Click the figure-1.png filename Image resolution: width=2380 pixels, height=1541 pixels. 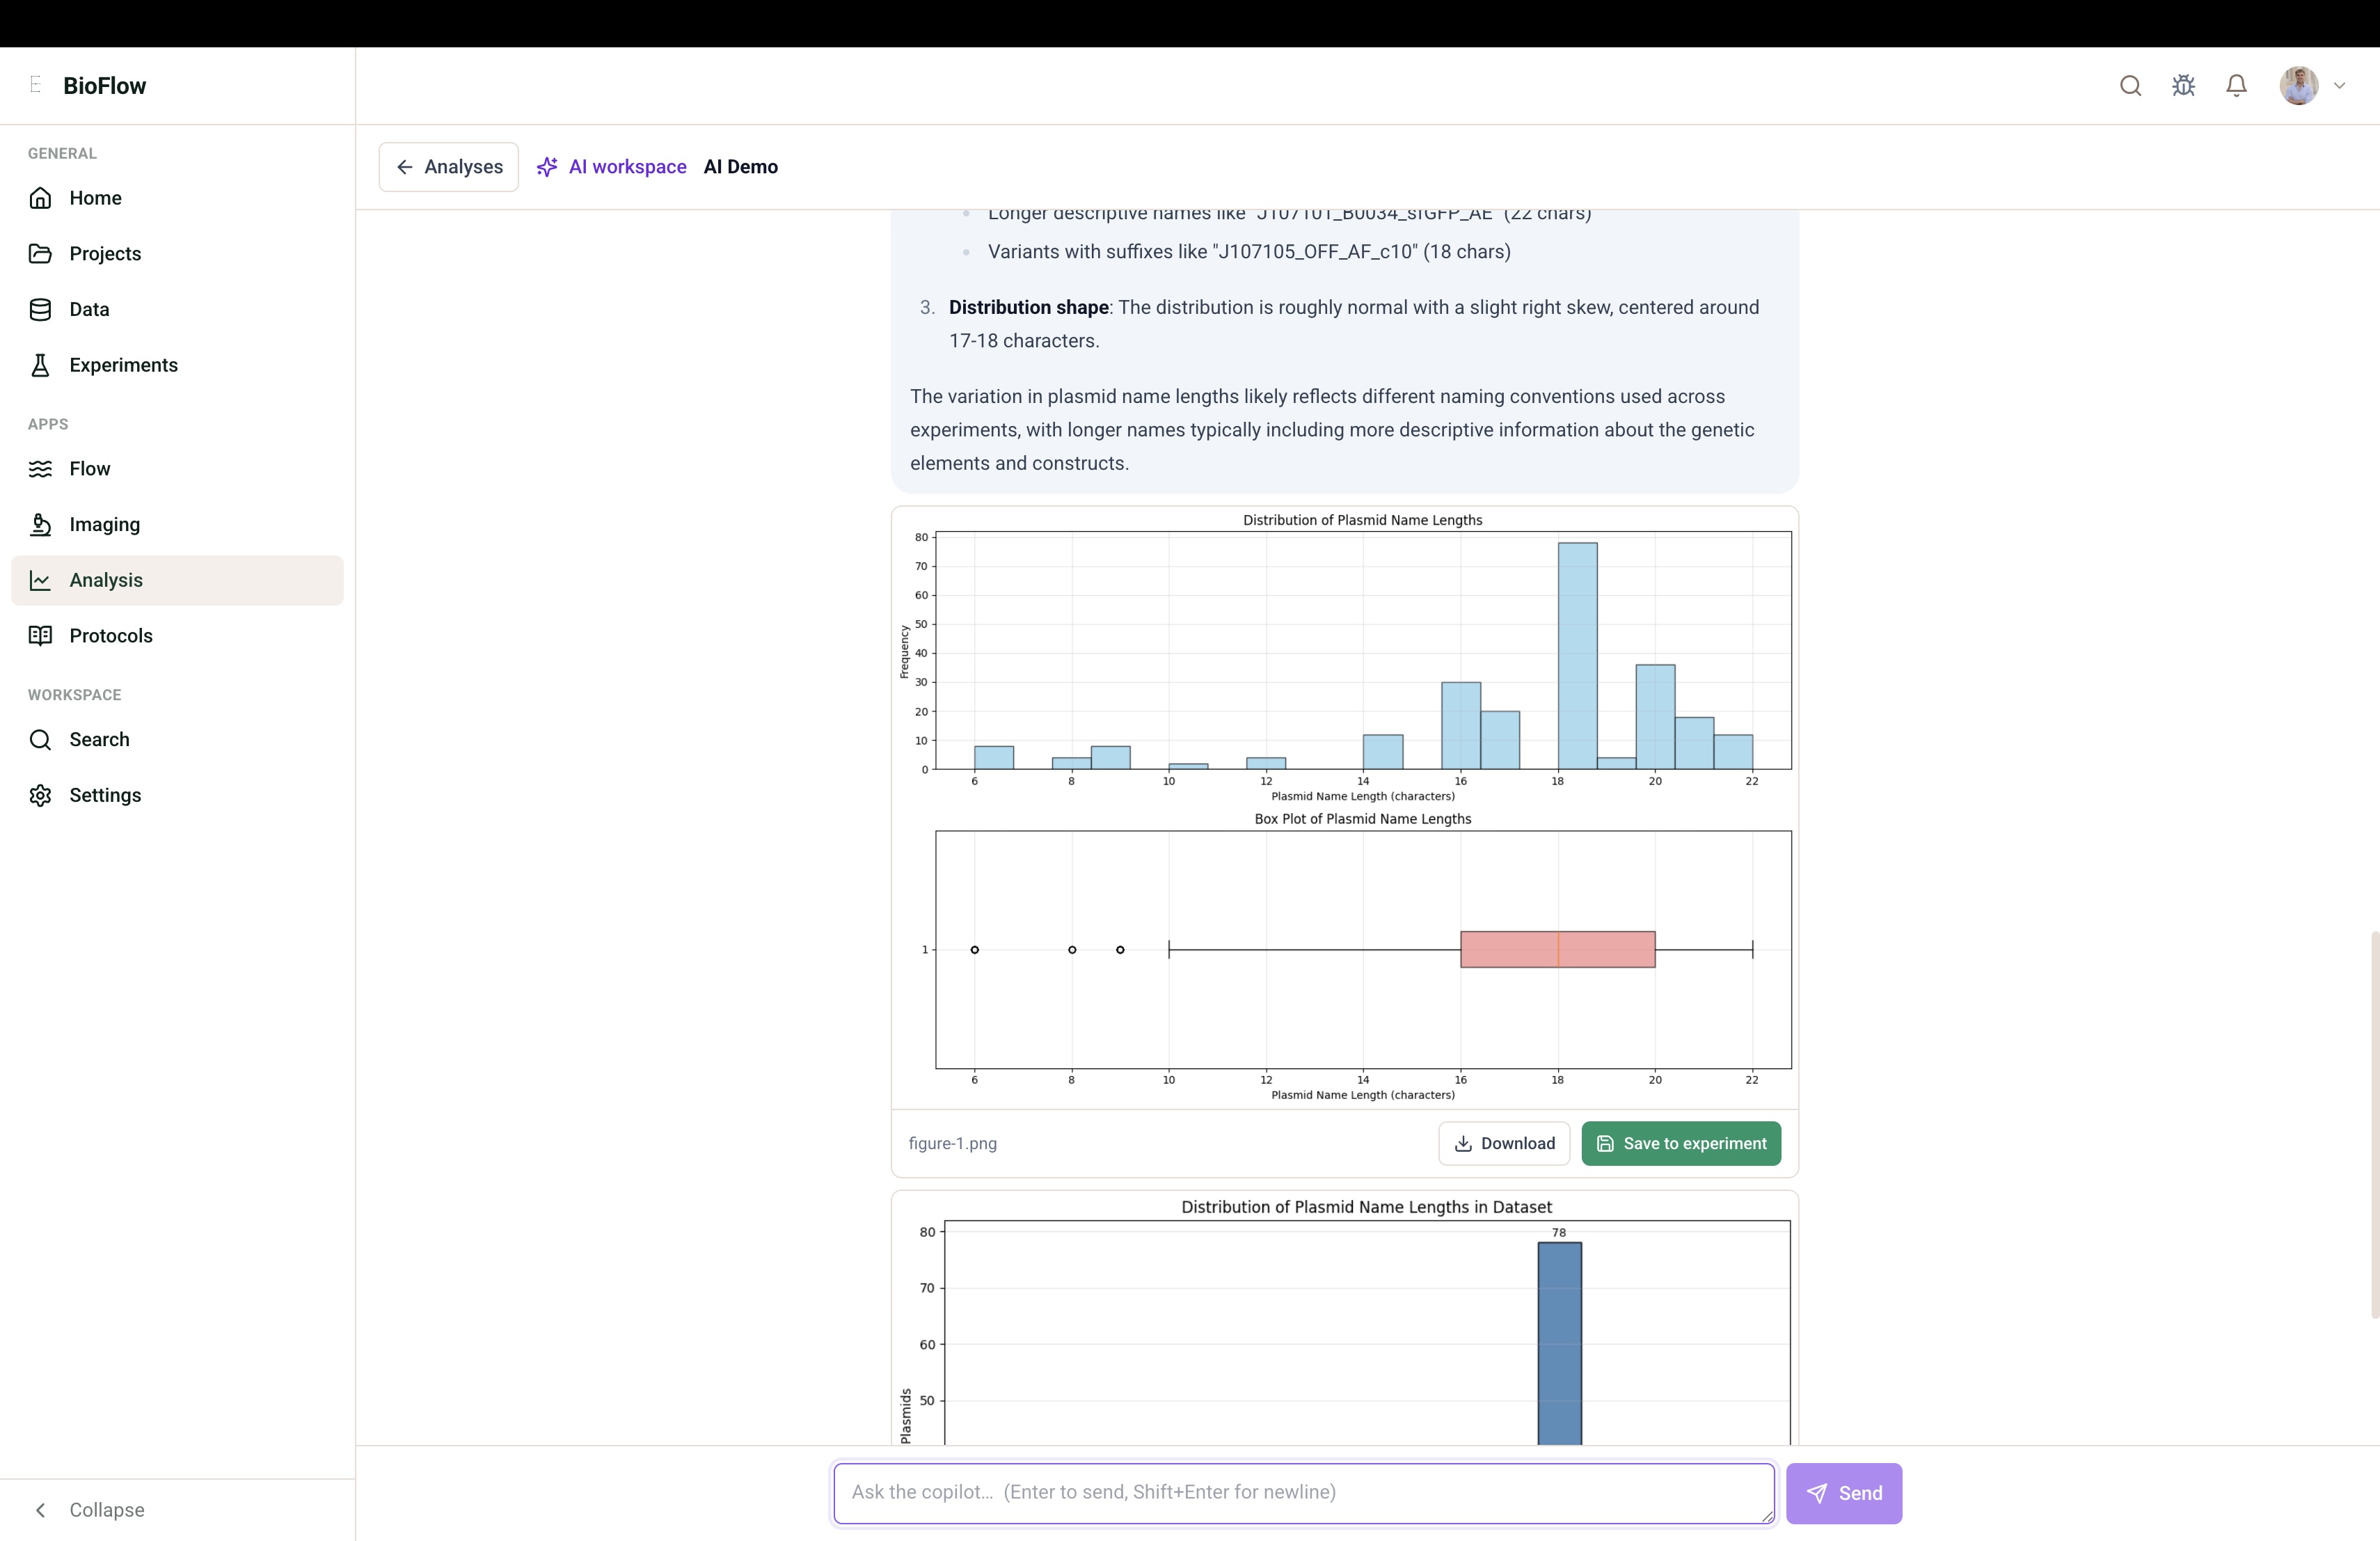(952, 1144)
